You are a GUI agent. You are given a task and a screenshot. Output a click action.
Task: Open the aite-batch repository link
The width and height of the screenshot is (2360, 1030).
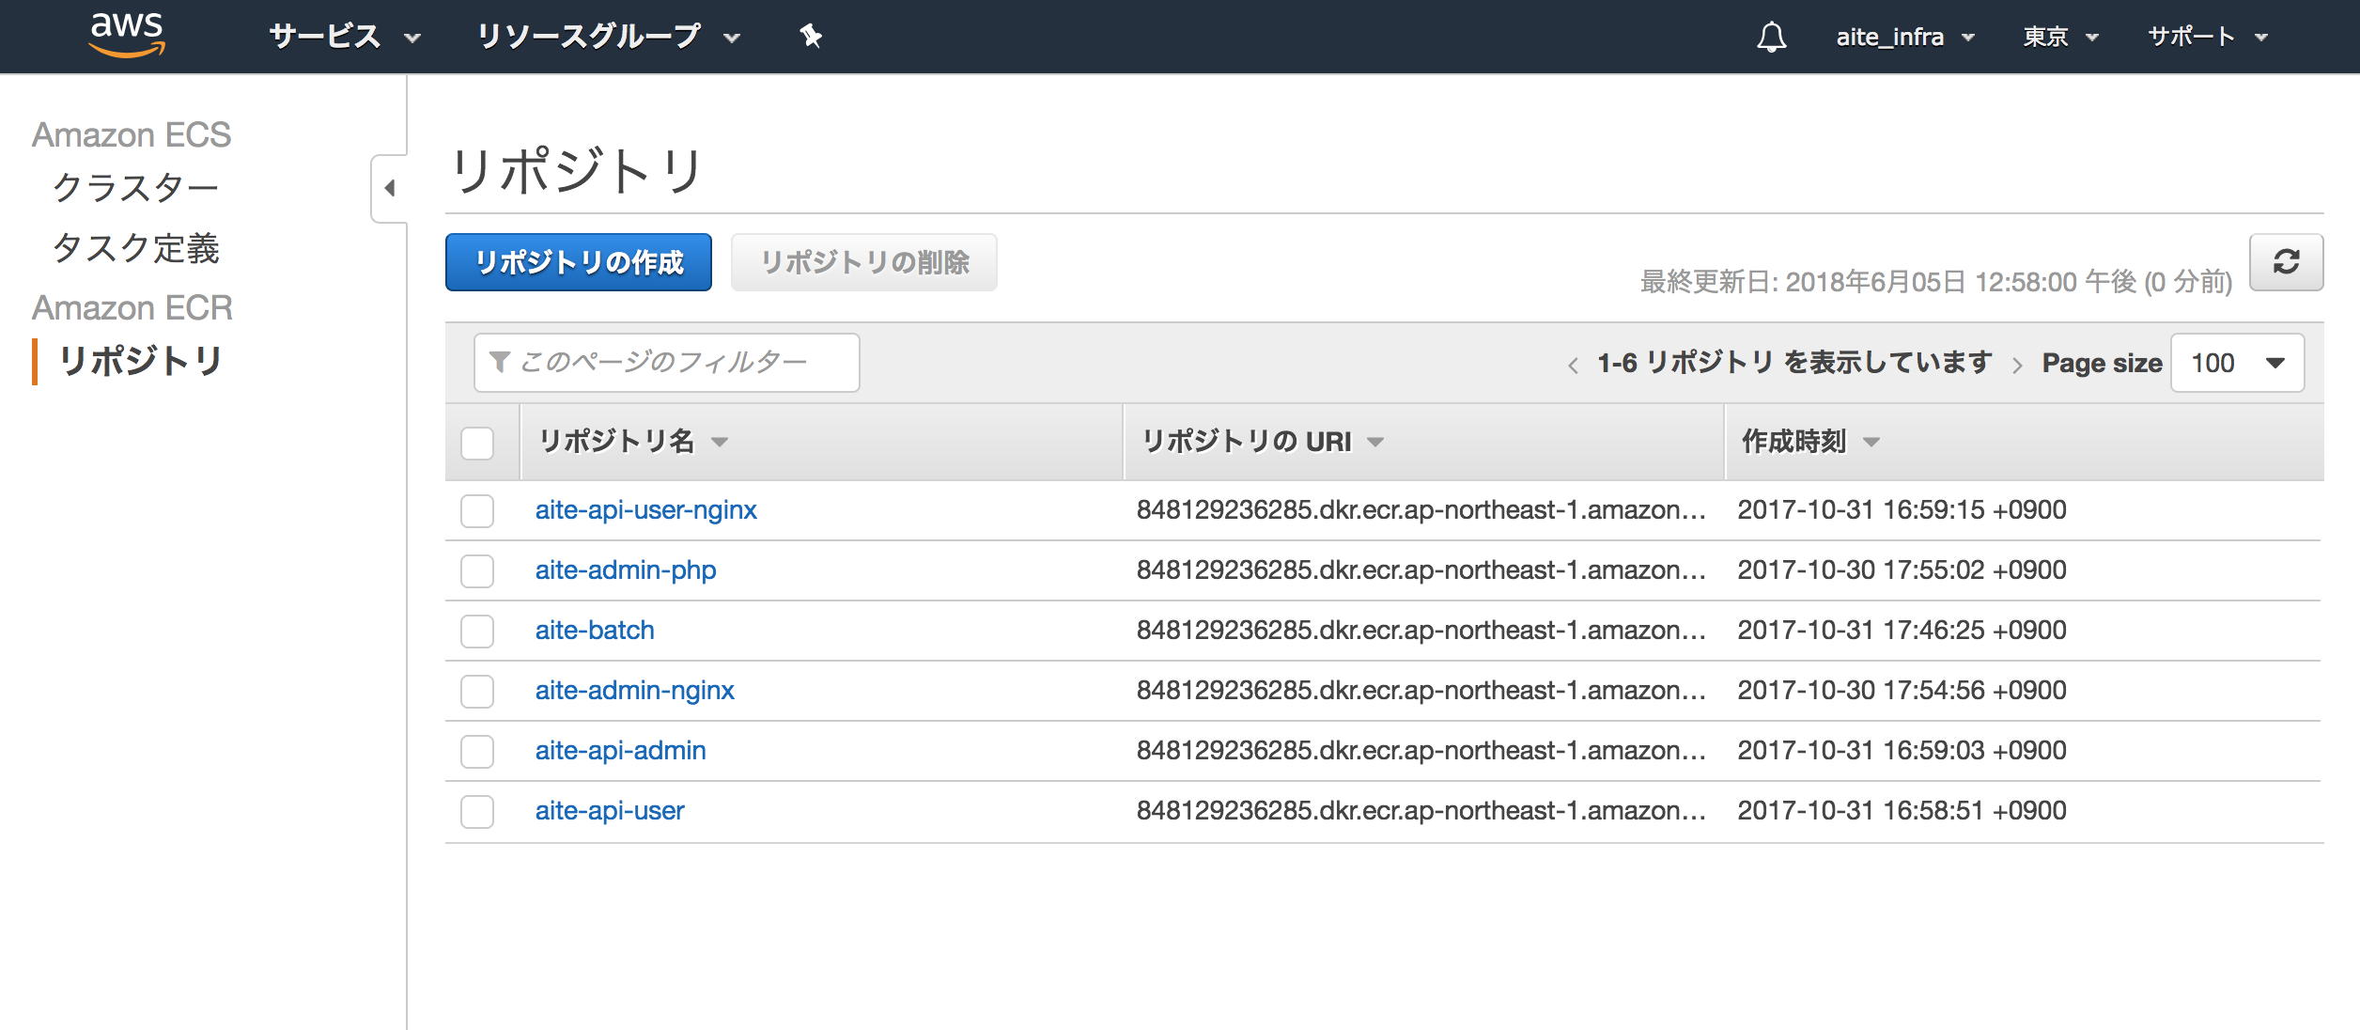(595, 631)
